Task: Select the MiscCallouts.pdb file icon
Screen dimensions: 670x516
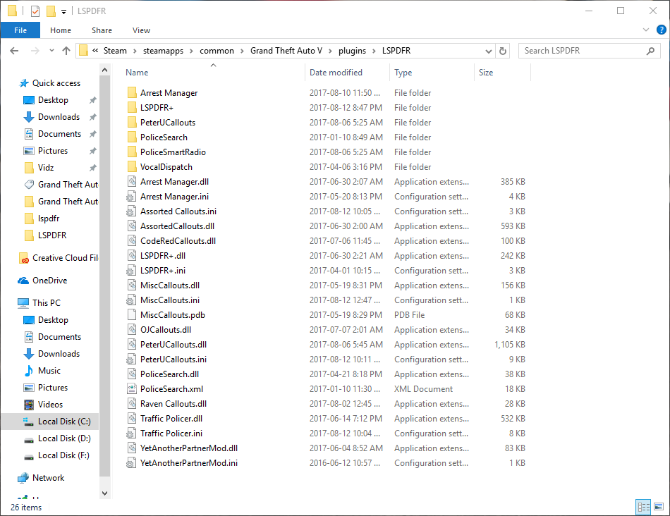Action: [x=132, y=315]
